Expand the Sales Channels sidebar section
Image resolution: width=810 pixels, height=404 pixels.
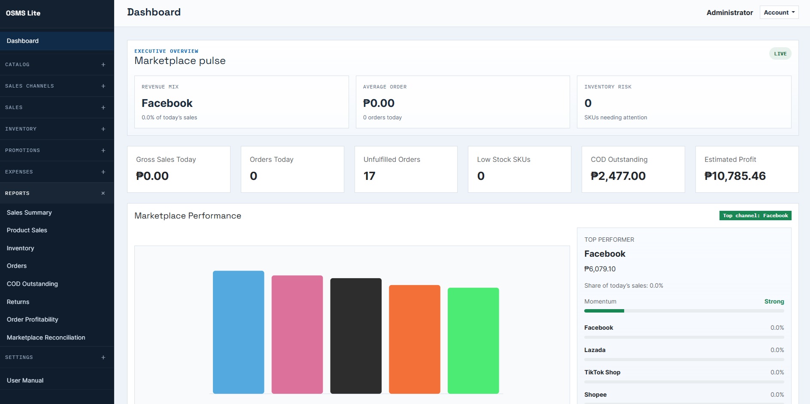click(57, 86)
